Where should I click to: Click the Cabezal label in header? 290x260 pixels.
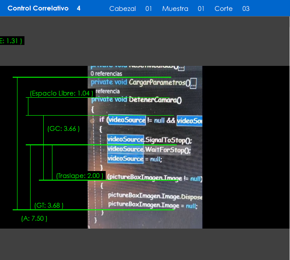122,9
